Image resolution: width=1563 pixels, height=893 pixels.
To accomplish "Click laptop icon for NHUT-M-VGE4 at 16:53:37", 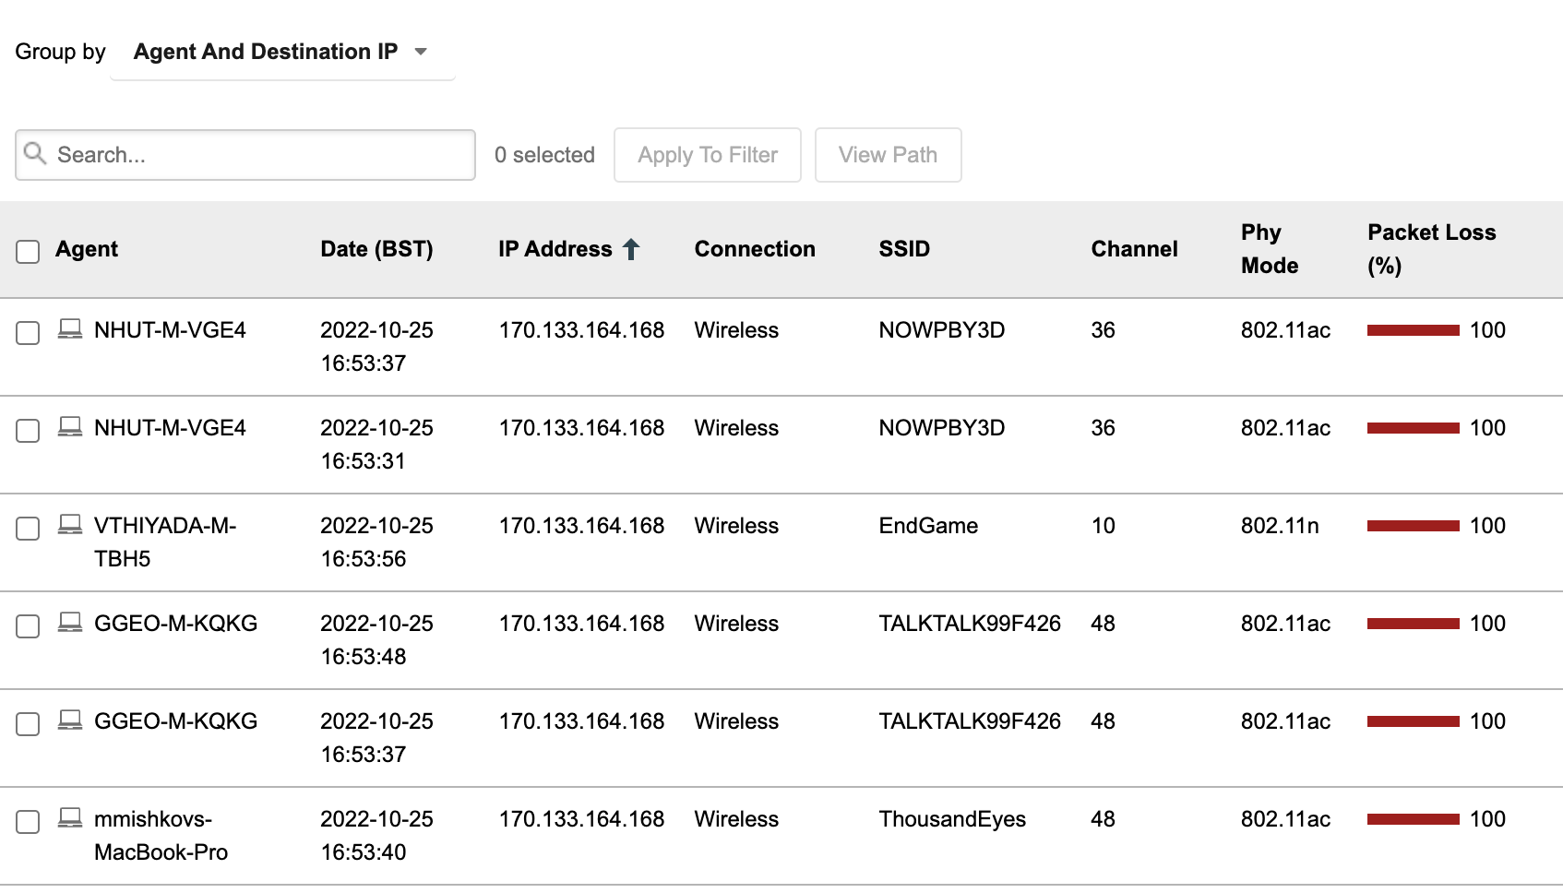I will (x=70, y=329).
